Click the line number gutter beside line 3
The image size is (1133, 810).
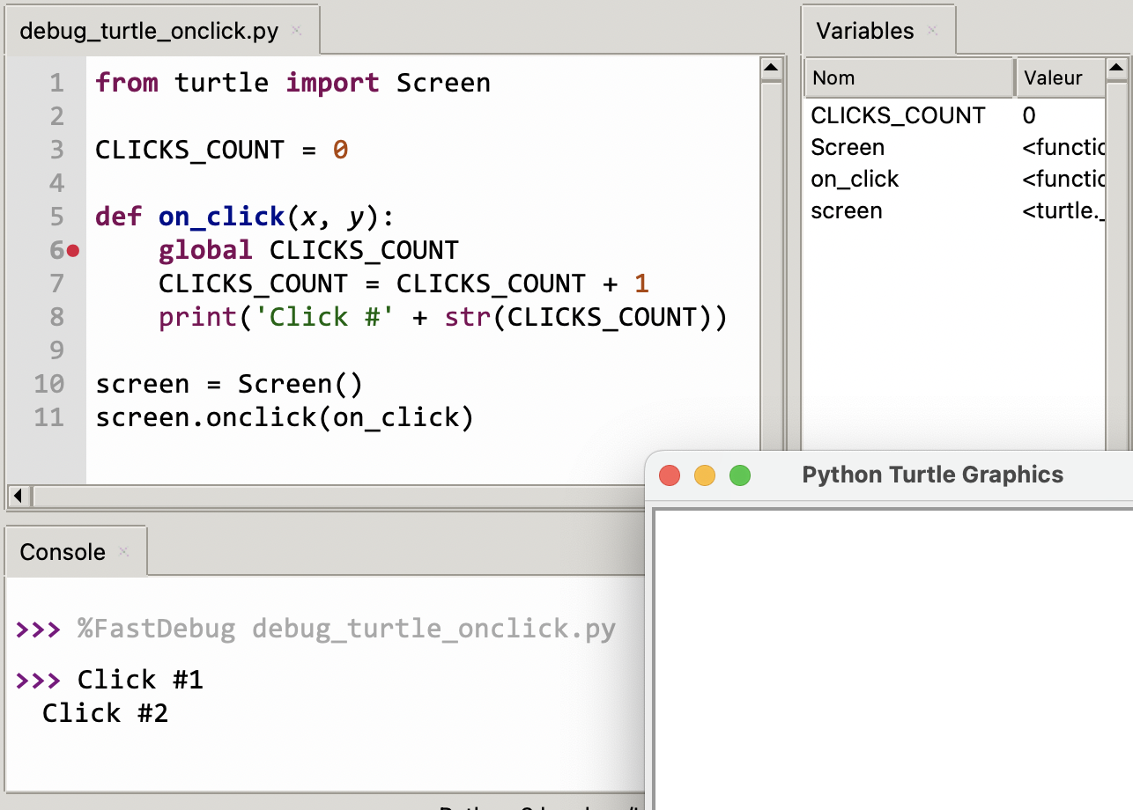pyautogui.click(x=56, y=150)
